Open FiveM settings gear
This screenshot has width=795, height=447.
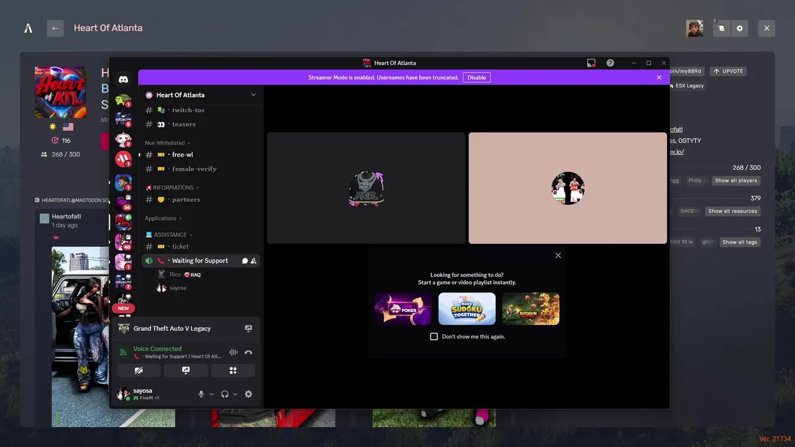[739, 28]
